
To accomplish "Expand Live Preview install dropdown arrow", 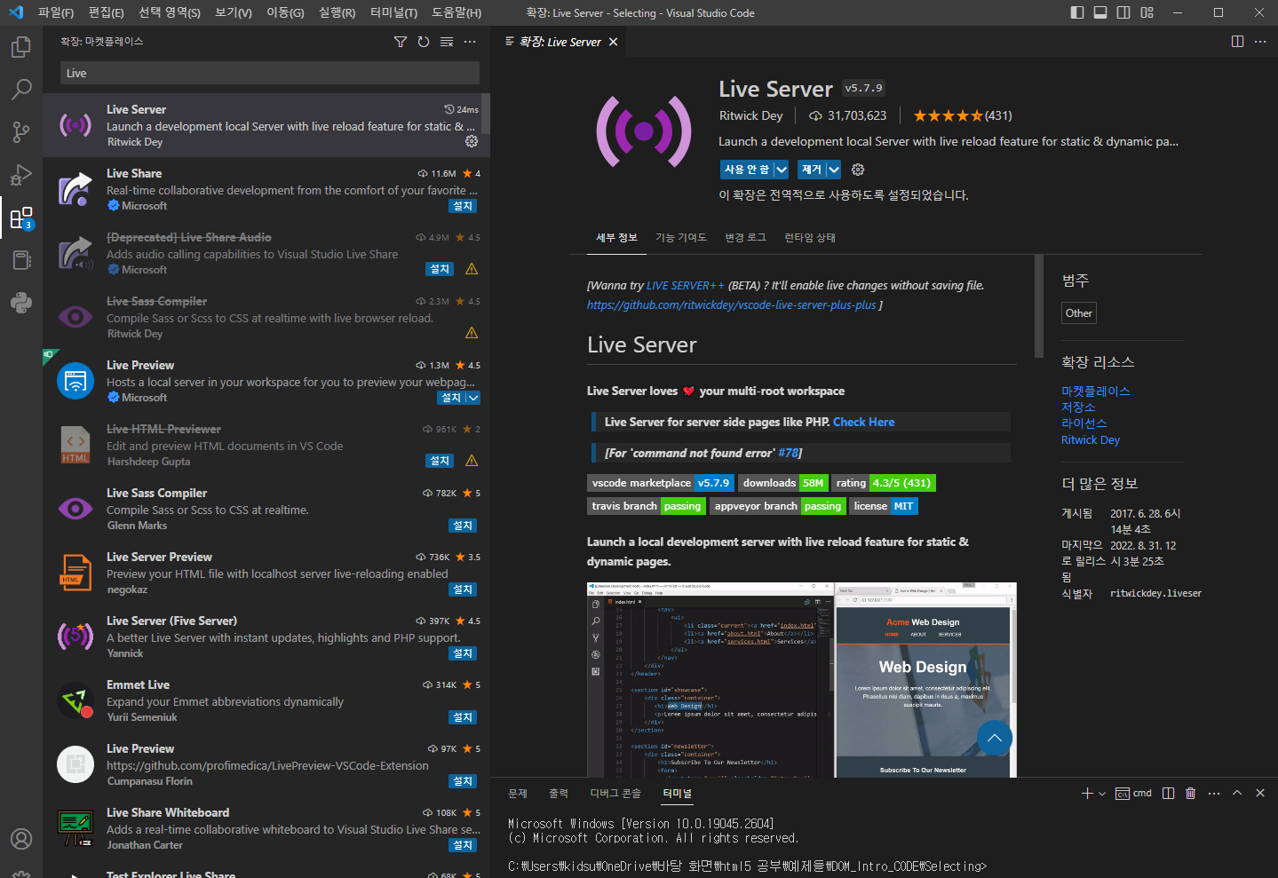I will click(473, 398).
